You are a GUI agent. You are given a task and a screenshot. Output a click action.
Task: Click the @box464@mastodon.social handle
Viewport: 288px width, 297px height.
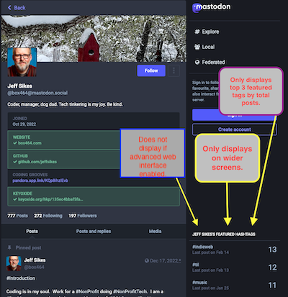click(37, 93)
